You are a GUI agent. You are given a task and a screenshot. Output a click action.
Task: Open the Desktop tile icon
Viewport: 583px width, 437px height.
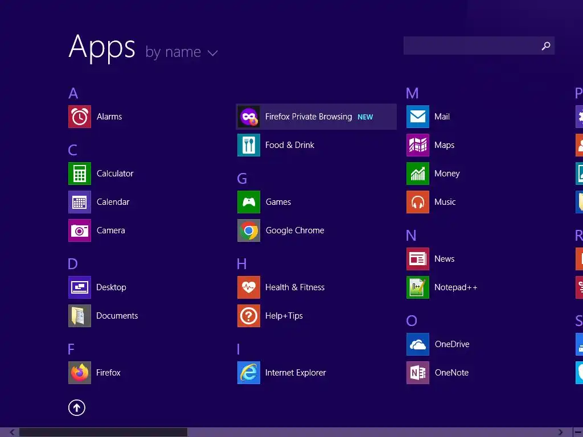[x=80, y=287]
